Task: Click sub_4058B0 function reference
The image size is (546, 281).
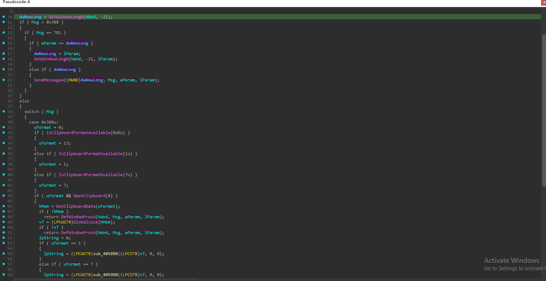Action: [x=105, y=254]
